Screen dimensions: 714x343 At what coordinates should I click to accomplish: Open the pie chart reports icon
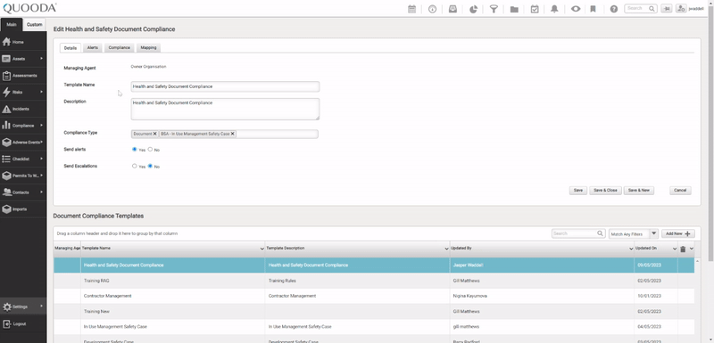(x=473, y=9)
